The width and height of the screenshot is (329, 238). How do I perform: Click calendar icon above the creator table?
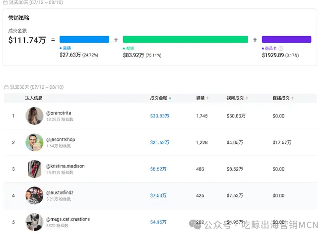(6, 87)
